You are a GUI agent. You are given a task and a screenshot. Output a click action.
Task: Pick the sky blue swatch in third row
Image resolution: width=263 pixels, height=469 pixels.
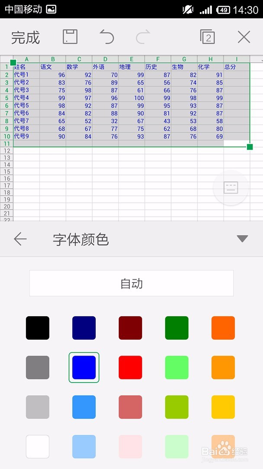84,407
